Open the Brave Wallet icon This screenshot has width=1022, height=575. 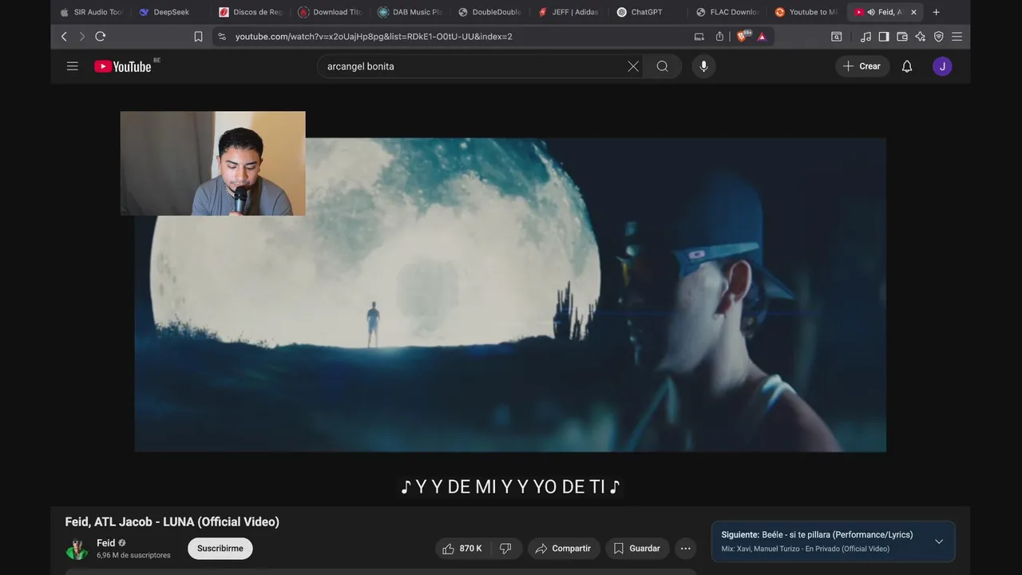tap(902, 36)
